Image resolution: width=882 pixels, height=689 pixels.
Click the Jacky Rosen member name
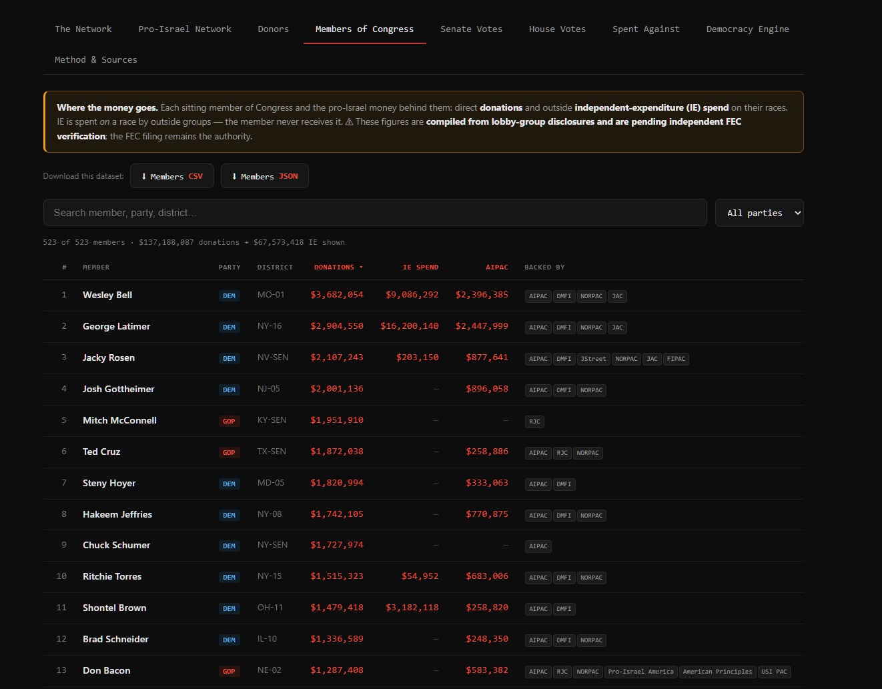click(x=109, y=358)
